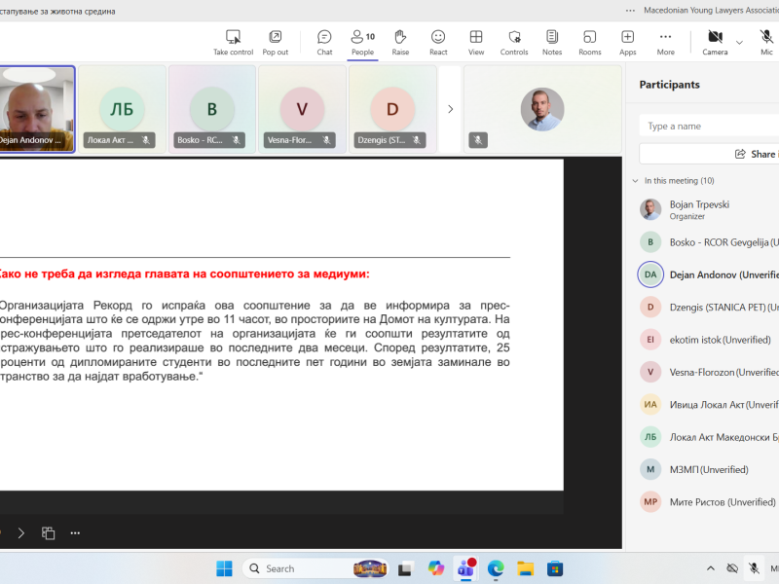Collapse the 'In this meeting (10)' list
779x584 pixels.
[636, 181]
